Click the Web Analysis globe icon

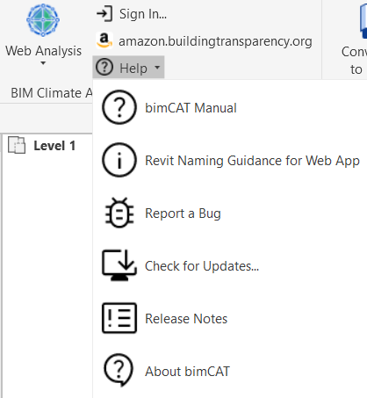point(43,20)
